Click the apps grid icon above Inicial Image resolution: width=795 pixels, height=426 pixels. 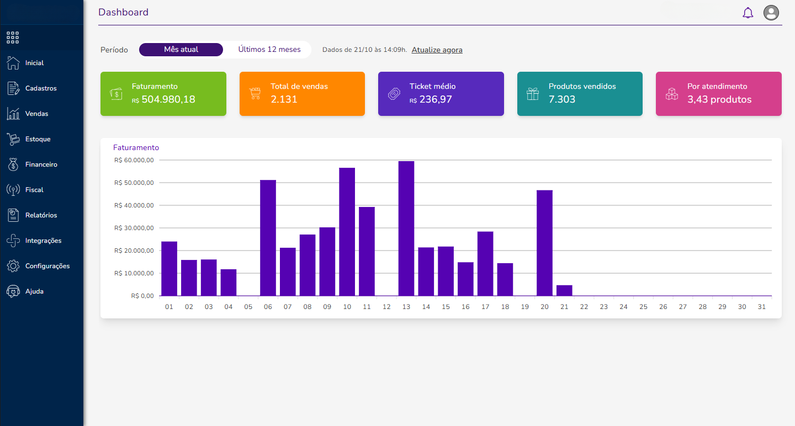pos(12,38)
